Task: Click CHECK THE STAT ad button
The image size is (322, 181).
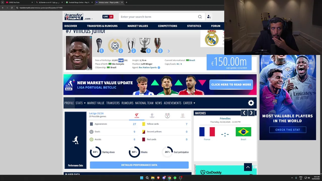Action: [288, 130]
